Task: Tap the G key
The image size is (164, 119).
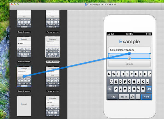Action: coord(129,82)
